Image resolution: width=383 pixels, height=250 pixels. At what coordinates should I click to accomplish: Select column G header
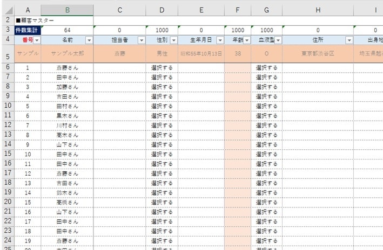[x=266, y=10]
